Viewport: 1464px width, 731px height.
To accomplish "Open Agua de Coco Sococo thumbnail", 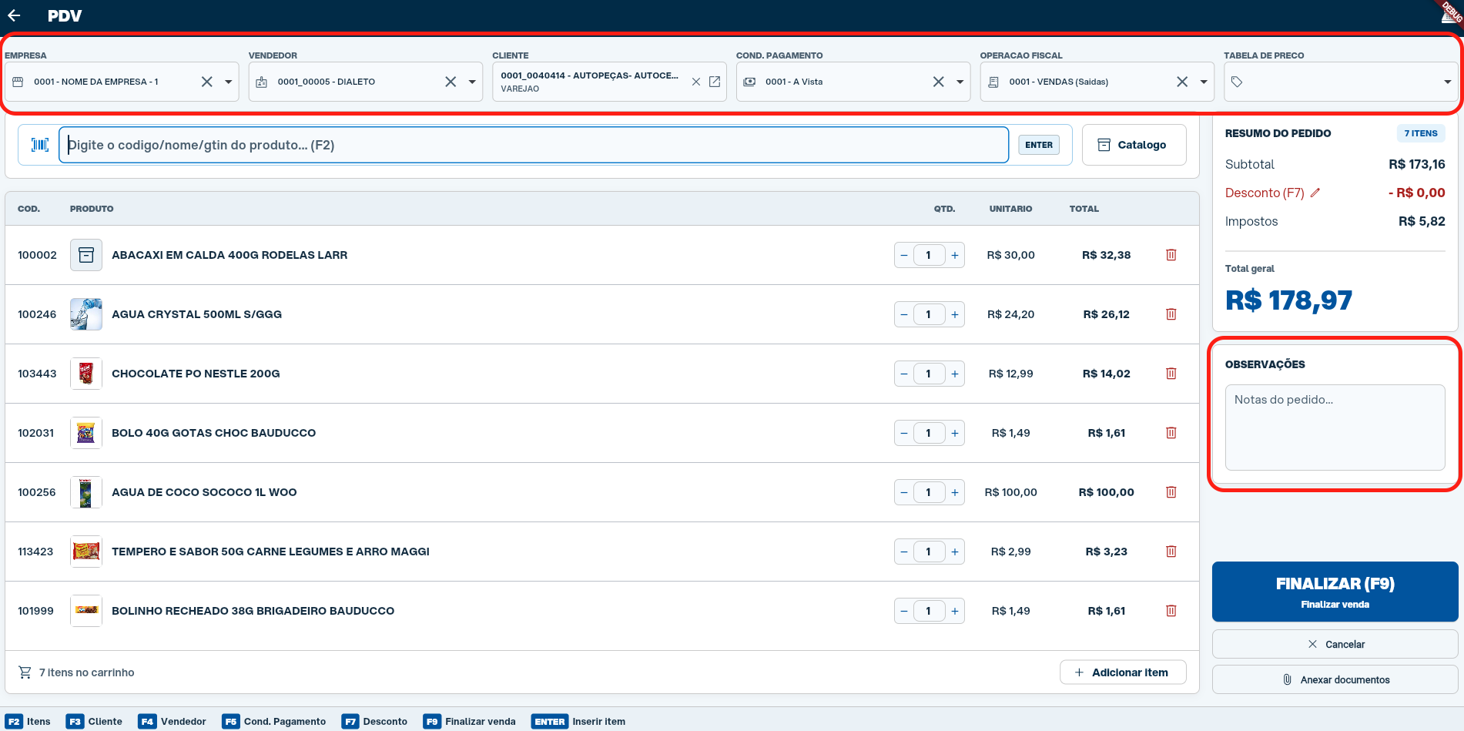I will click(86, 492).
